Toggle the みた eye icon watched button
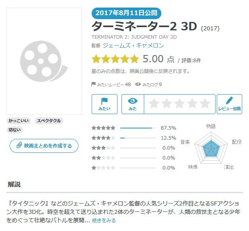The image size is (249, 231). tap(133, 104)
